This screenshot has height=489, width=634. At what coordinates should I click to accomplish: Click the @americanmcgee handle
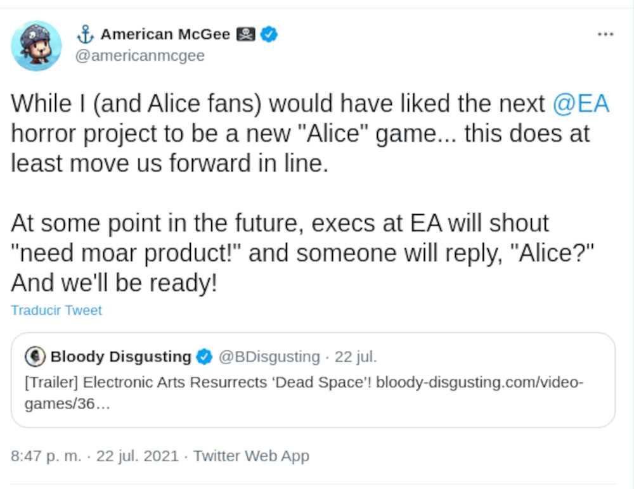139,56
